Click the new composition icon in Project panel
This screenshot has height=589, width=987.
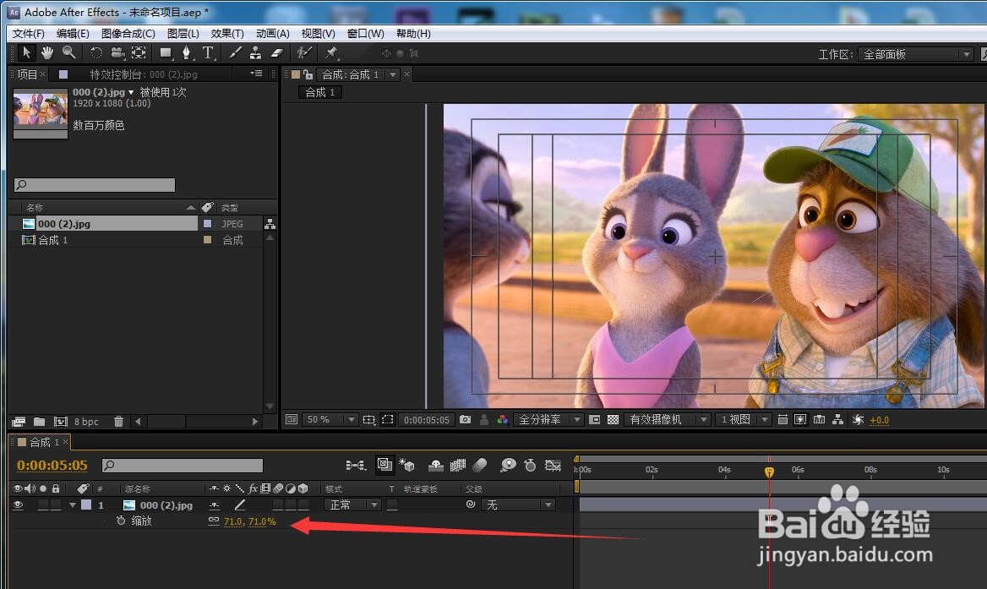point(61,422)
